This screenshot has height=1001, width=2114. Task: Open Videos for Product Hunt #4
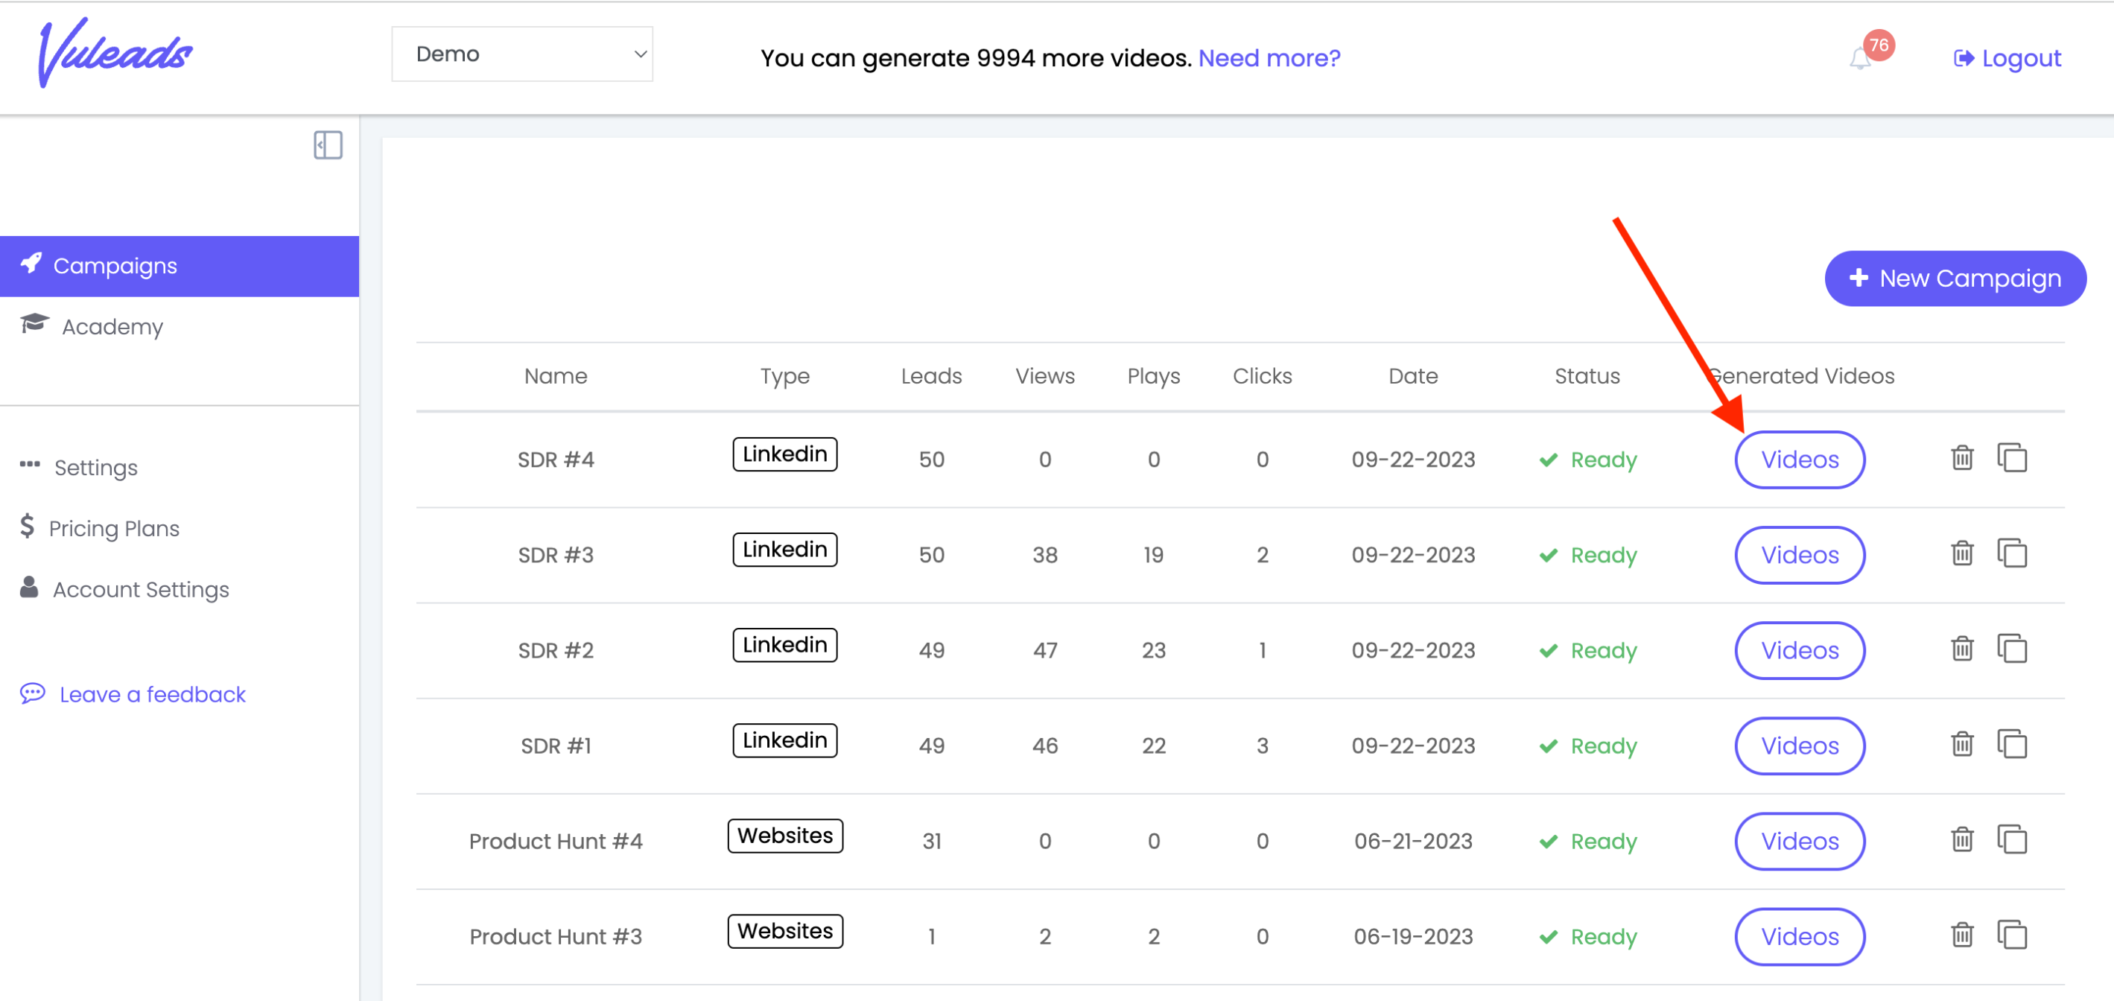pyautogui.click(x=1799, y=841)
